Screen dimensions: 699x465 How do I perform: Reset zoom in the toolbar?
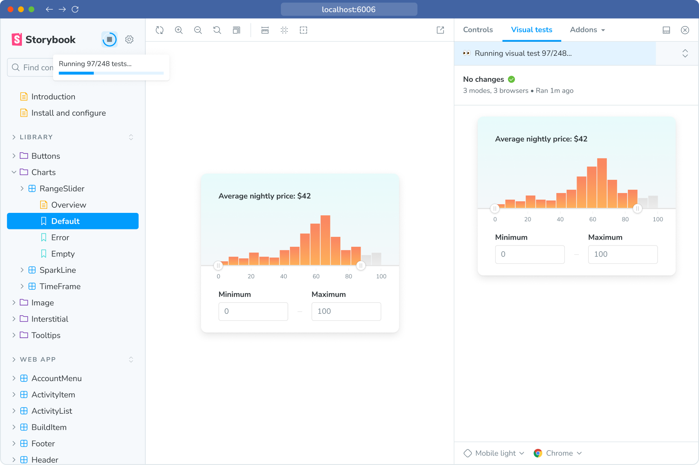tap(217, 30)
